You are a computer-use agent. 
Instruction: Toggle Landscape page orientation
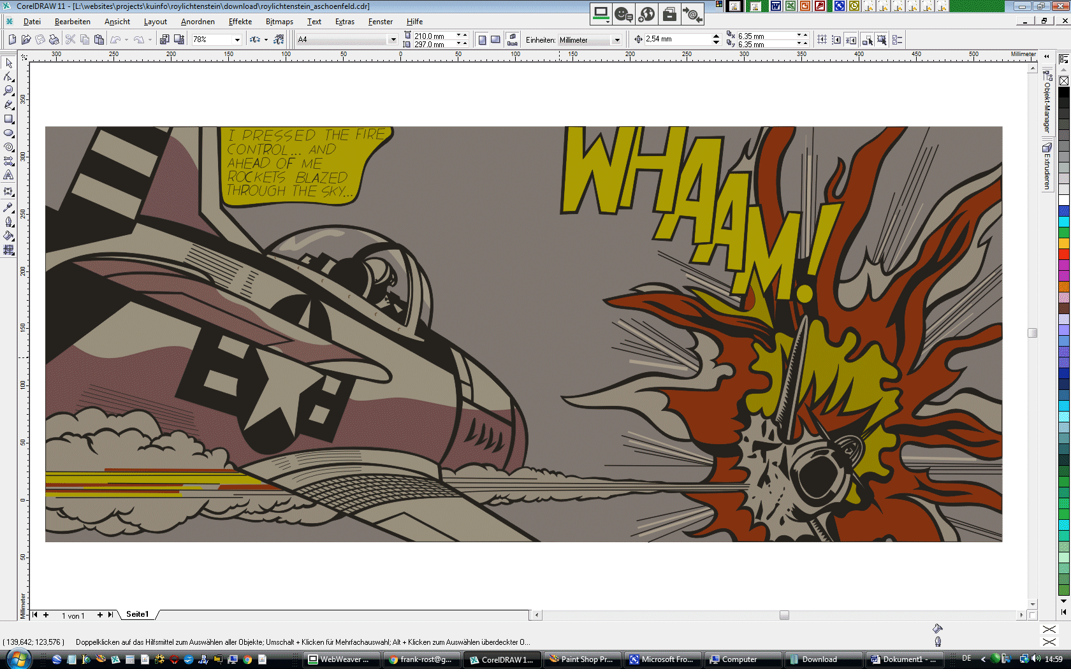point(495,40)
